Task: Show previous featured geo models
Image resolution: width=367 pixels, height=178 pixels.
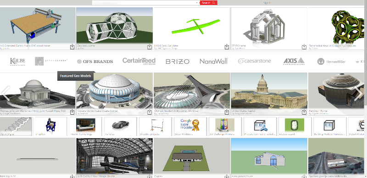Action: 6,93
